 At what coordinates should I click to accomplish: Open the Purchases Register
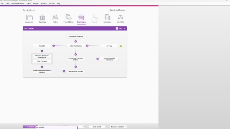[x=76, y=37]
